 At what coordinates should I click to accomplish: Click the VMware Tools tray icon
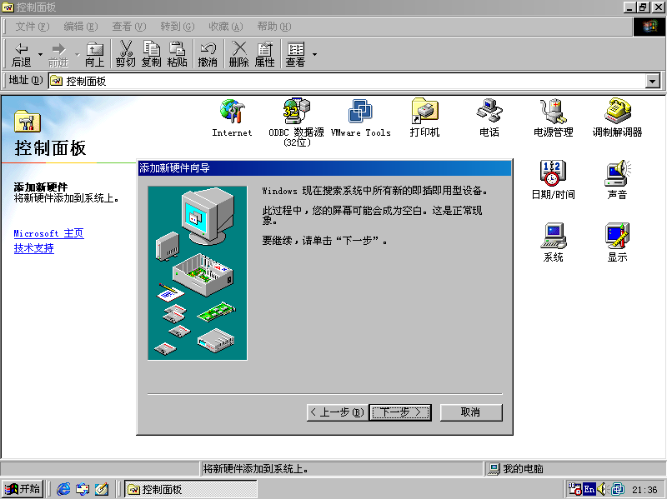tap(618, 489)
